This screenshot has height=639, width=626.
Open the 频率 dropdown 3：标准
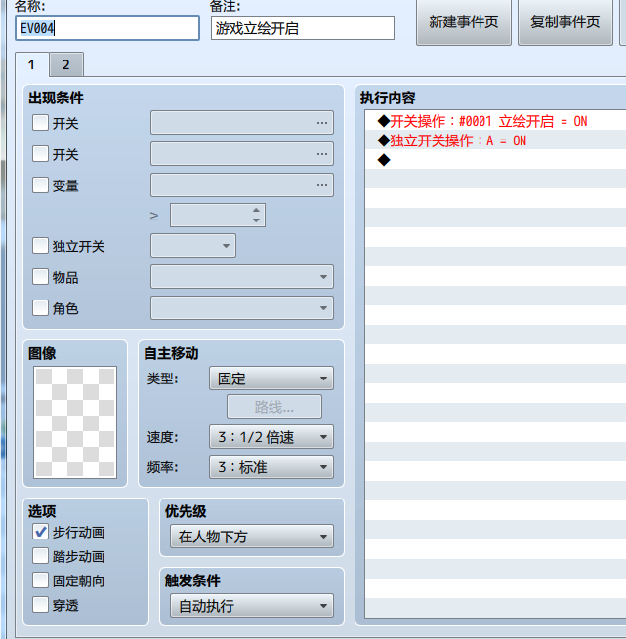271,467
